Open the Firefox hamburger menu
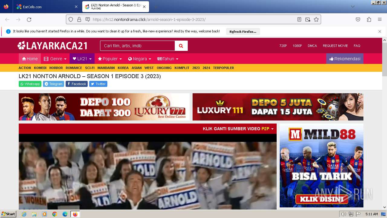This screenshot has width=387, height=218. (380, 19)
